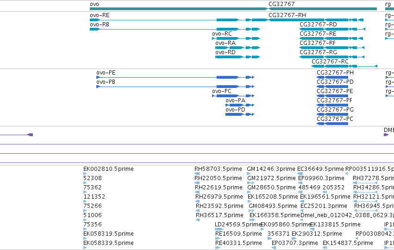Select the EK058339.5prime EST label
The width and height of the screenshot is (394, 250).
tap(108, 243)
